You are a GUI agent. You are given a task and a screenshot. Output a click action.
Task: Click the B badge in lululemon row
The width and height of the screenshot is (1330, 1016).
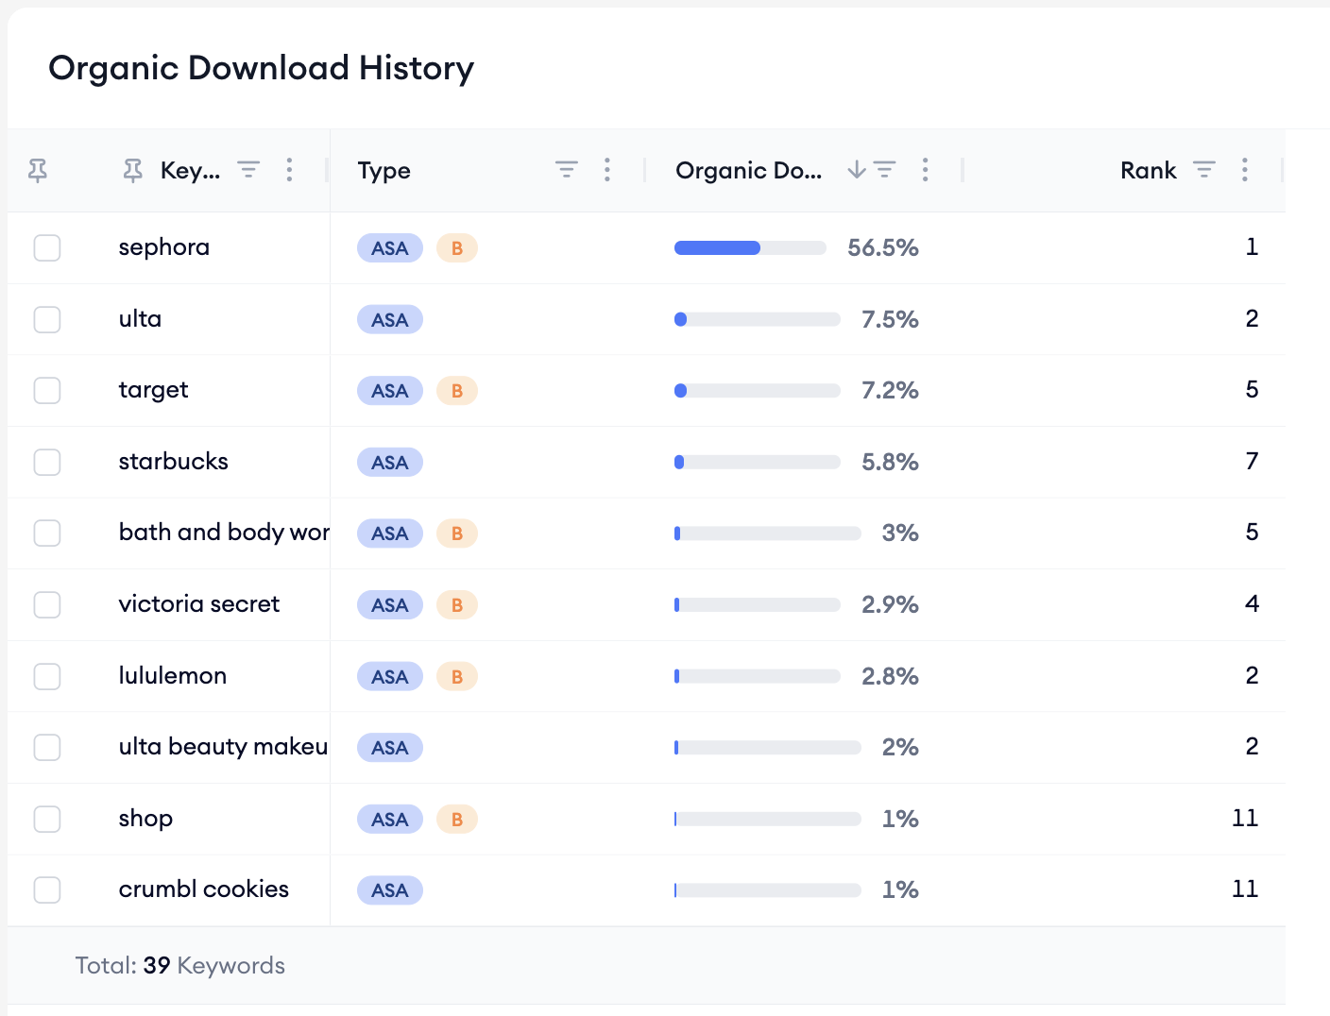tap(457, 677)
